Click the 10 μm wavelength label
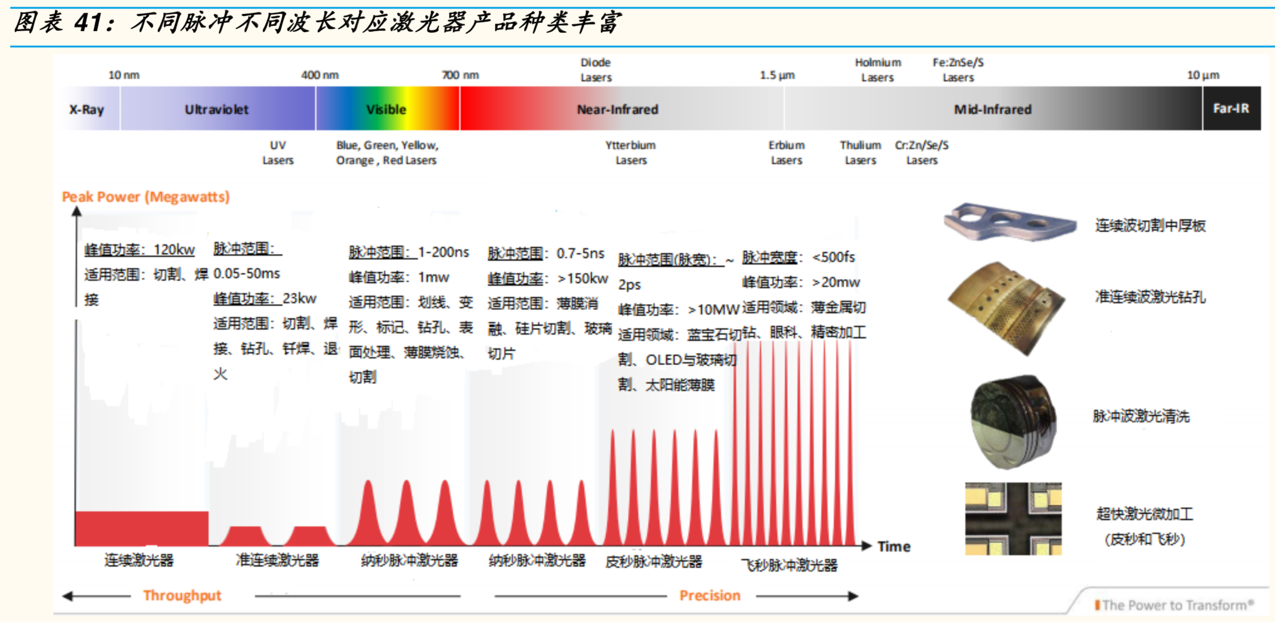The height and width of the screenshot is (622, 1275). [1203, 75]
